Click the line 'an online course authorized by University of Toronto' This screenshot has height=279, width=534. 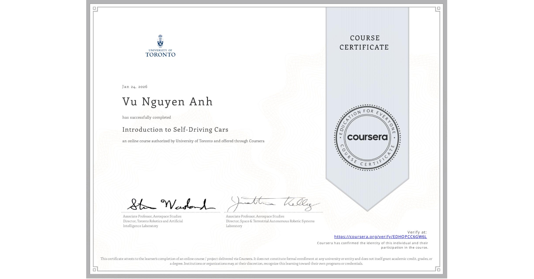point(193,141)
